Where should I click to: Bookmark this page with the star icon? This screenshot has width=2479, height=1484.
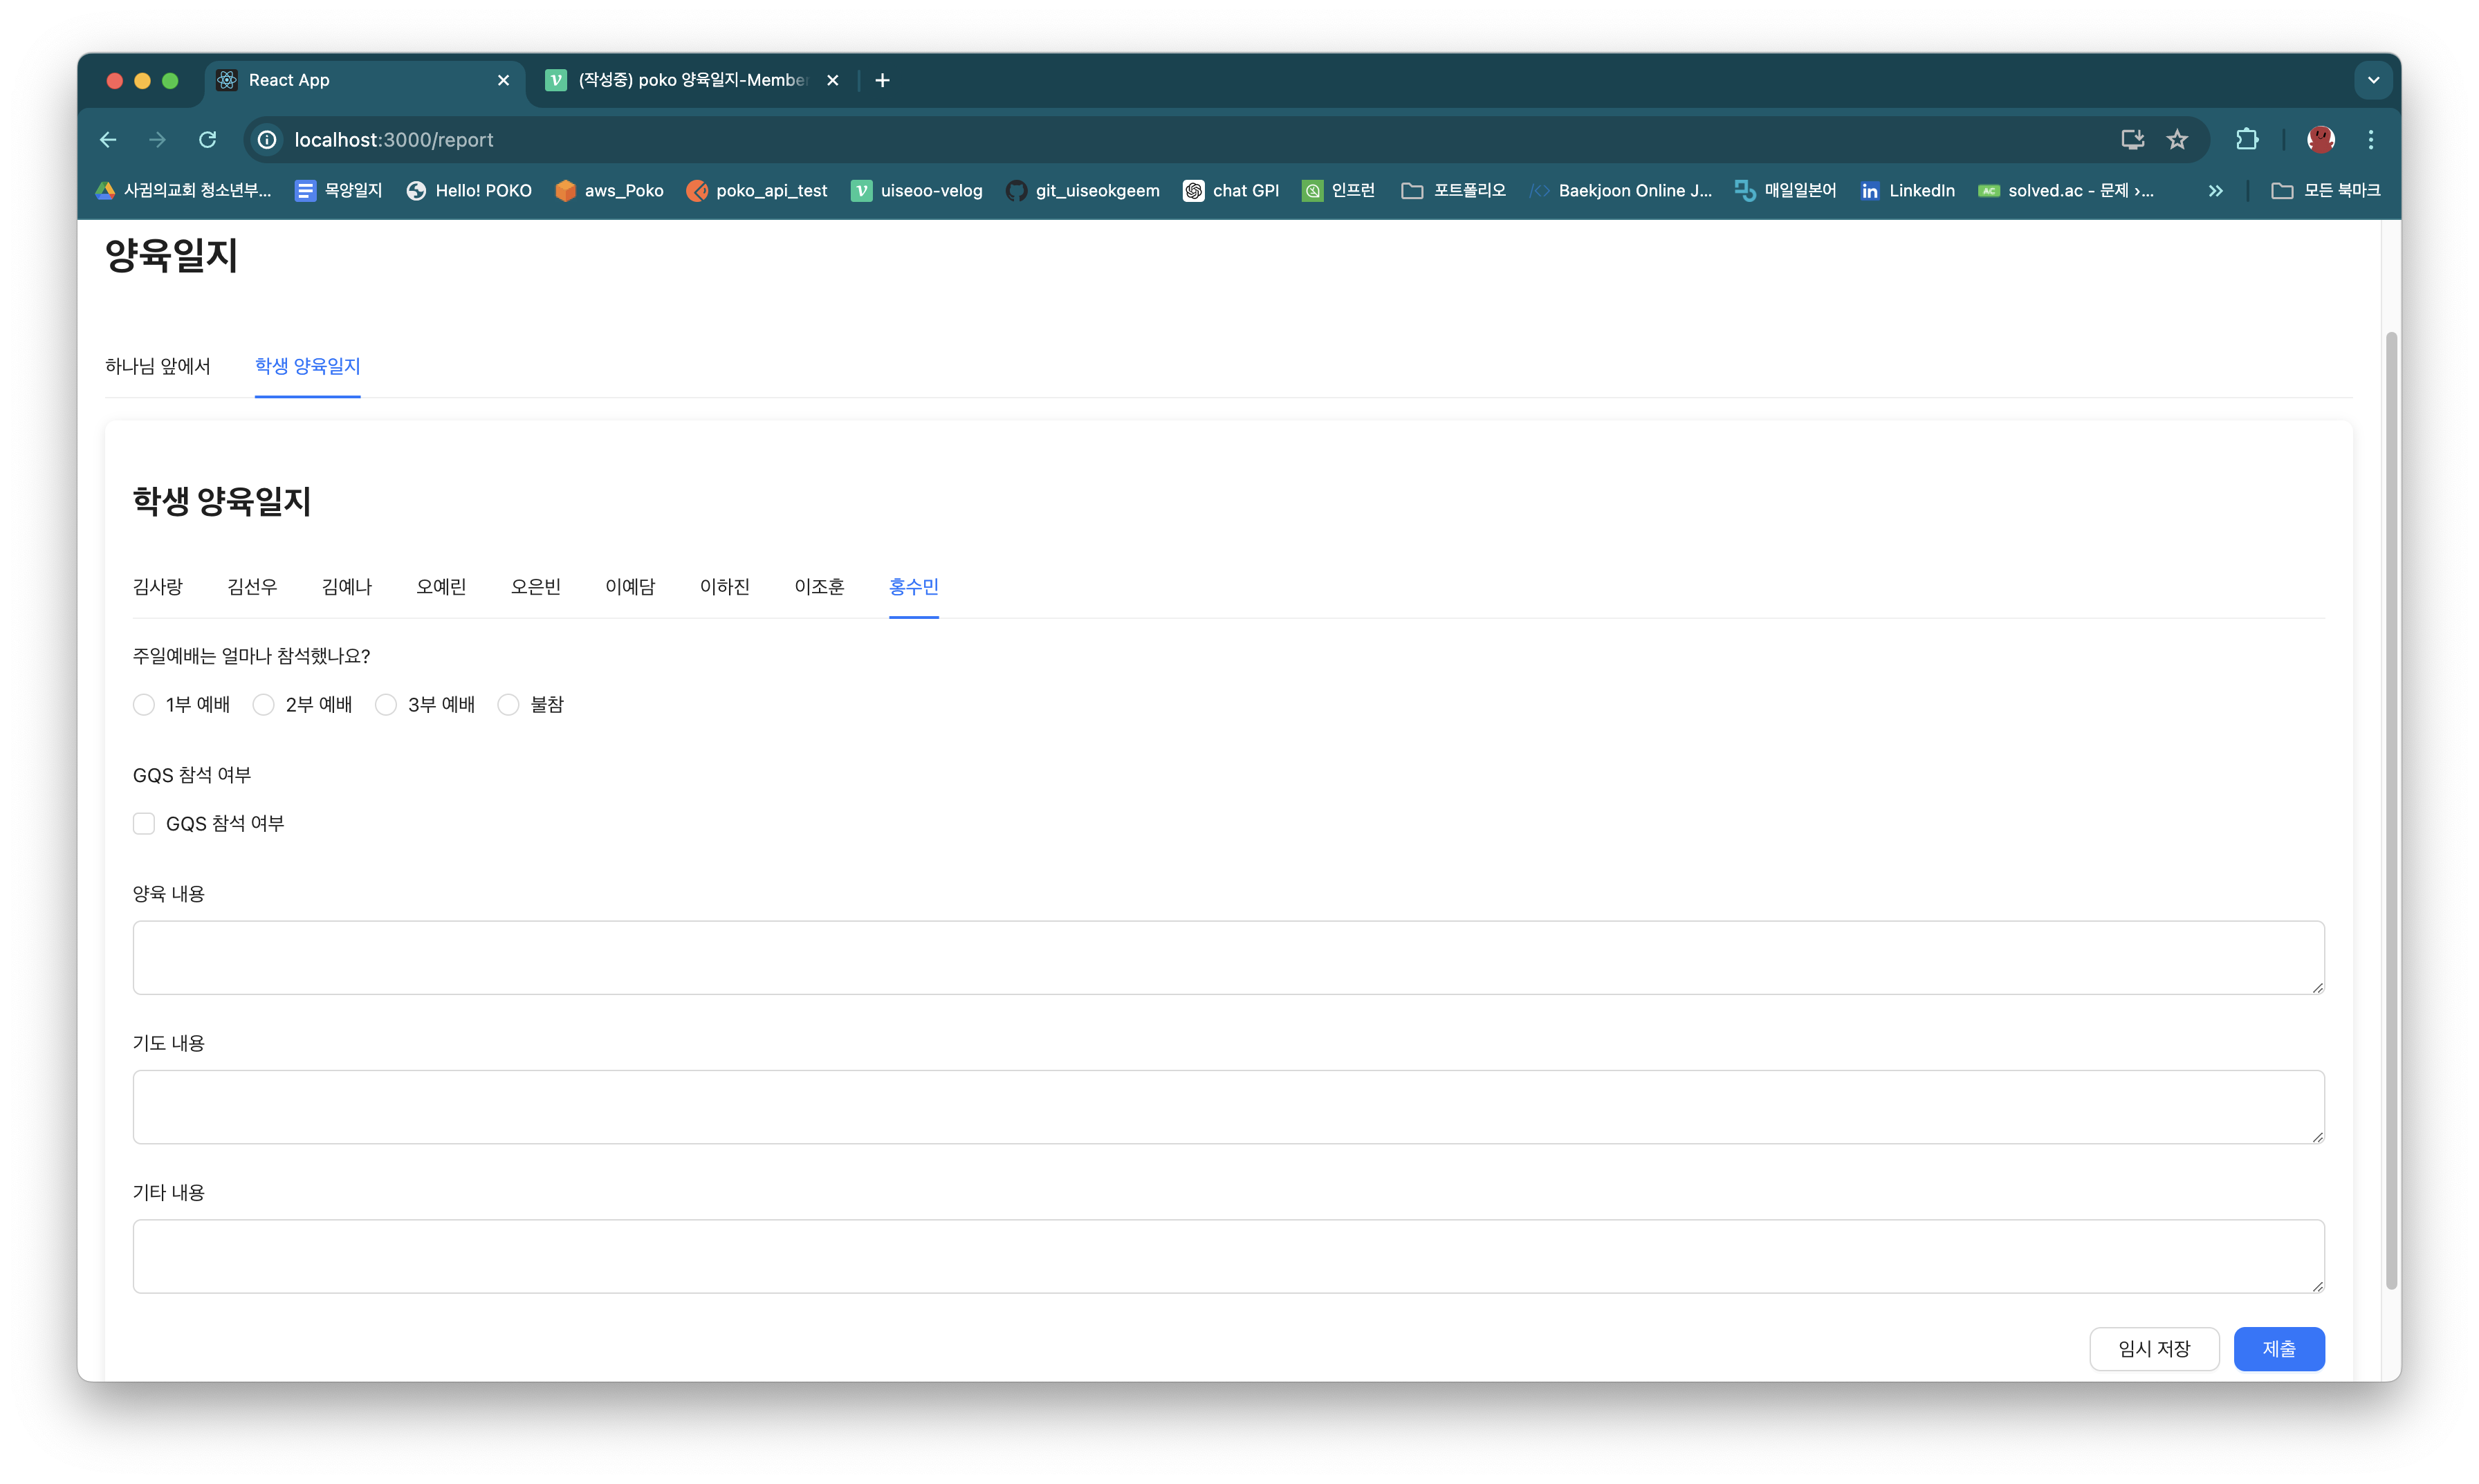2177,140
